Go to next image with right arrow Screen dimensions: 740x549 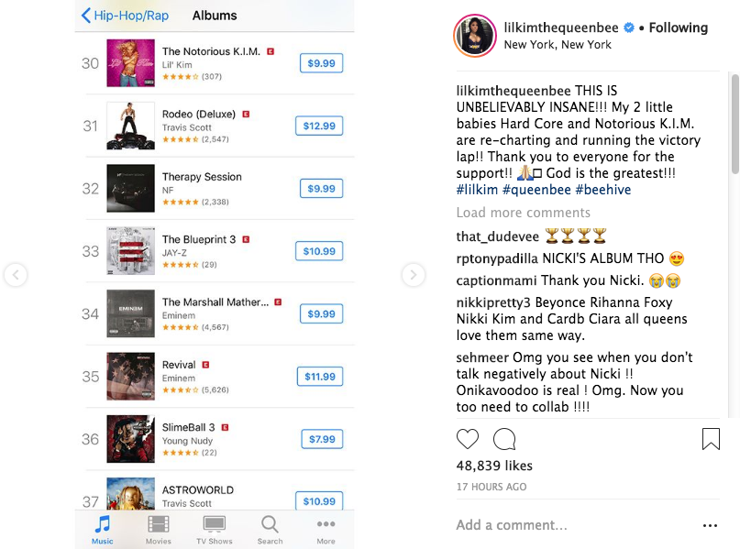414,275
